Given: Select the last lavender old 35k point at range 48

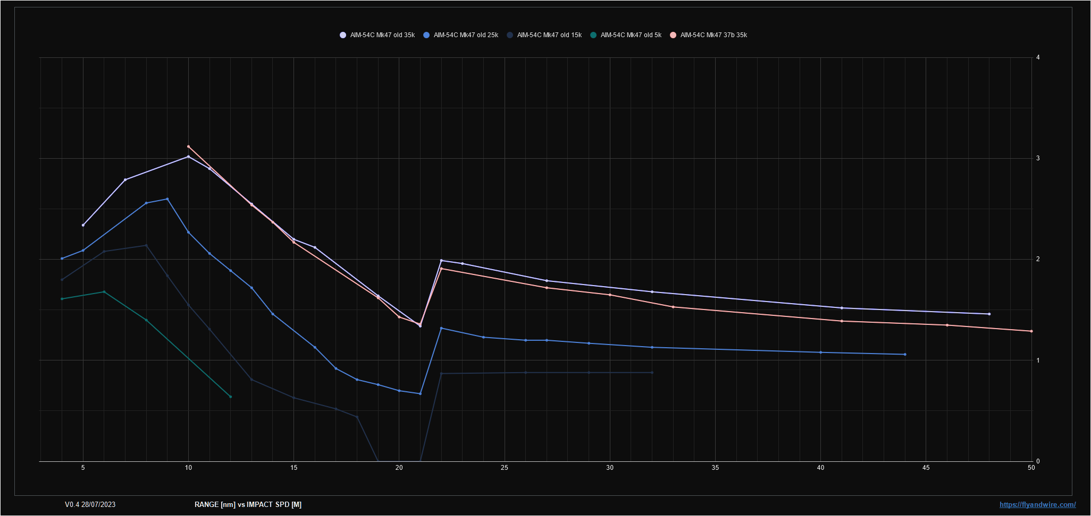Looking at the screenshot, I should [989, 314].
